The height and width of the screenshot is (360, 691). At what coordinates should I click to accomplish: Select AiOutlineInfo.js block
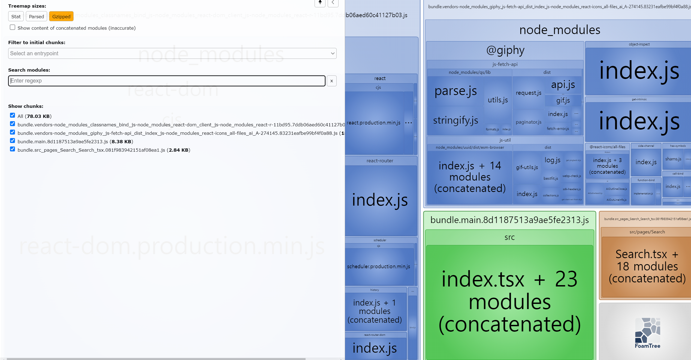click(x=616, y=200)
